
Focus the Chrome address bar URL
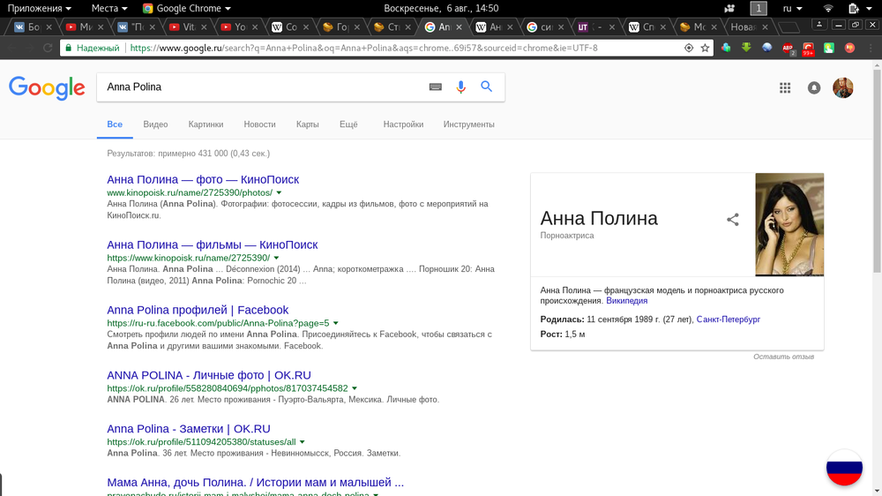coord(364,48)
